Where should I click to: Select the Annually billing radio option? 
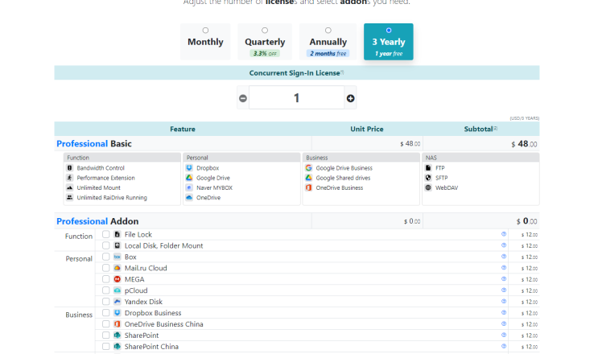(x=328, y=30)
